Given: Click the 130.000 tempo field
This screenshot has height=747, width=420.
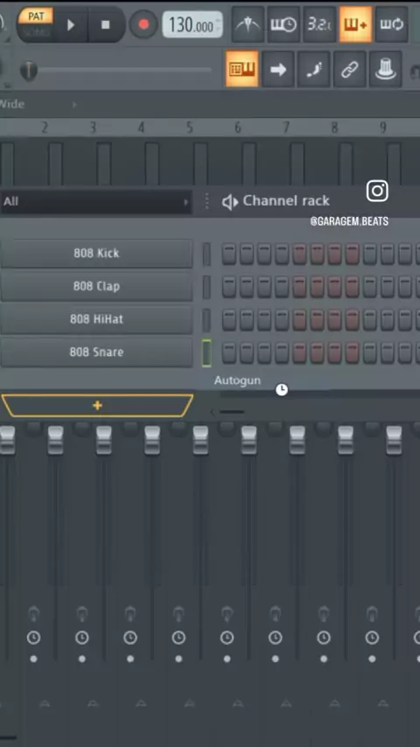Looking at the screenshot, I should point(192,24).
